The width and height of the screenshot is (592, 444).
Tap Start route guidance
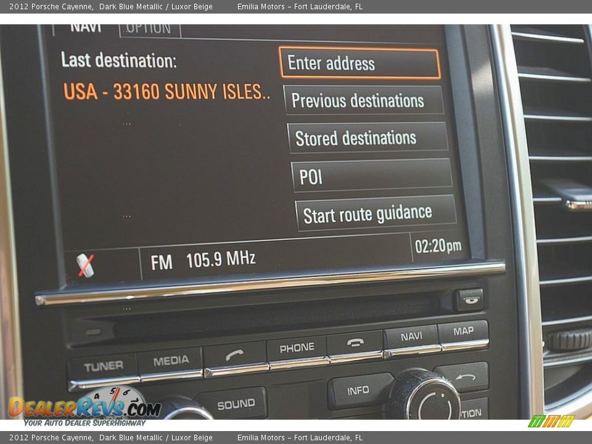pyautogui.click(x=376, y=214)
